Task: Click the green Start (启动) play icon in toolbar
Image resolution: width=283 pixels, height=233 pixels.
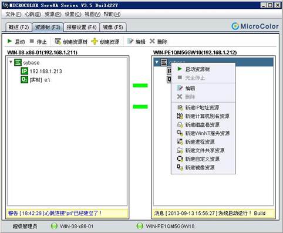Action: coord(9,41)
